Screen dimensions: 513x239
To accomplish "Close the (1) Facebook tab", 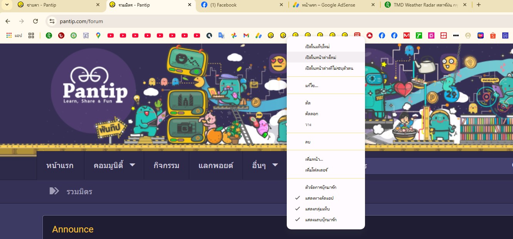I will click(281, 5).
